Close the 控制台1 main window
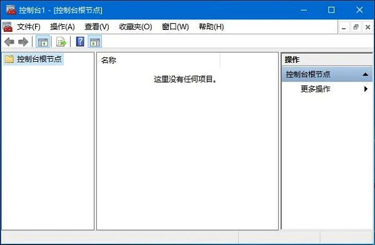Image resolution: width=375 pixels, height=245 pixels. tap(359, 10)
